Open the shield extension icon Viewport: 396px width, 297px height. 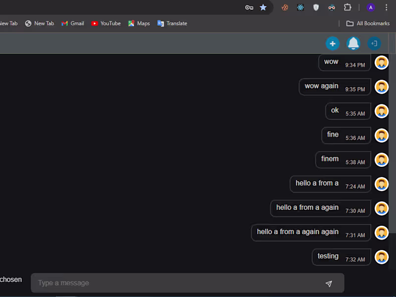(x=316, y=7)
